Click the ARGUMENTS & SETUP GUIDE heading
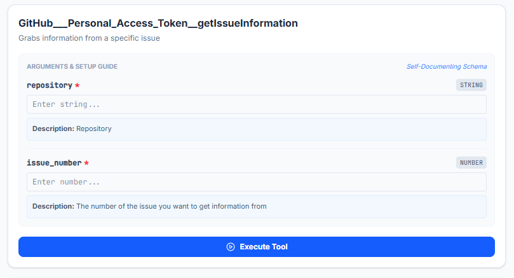514x278 pixels. pyautogui.click(x=72, y=66)
